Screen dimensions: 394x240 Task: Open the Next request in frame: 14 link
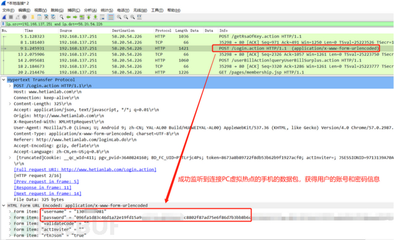pos(47,194)
